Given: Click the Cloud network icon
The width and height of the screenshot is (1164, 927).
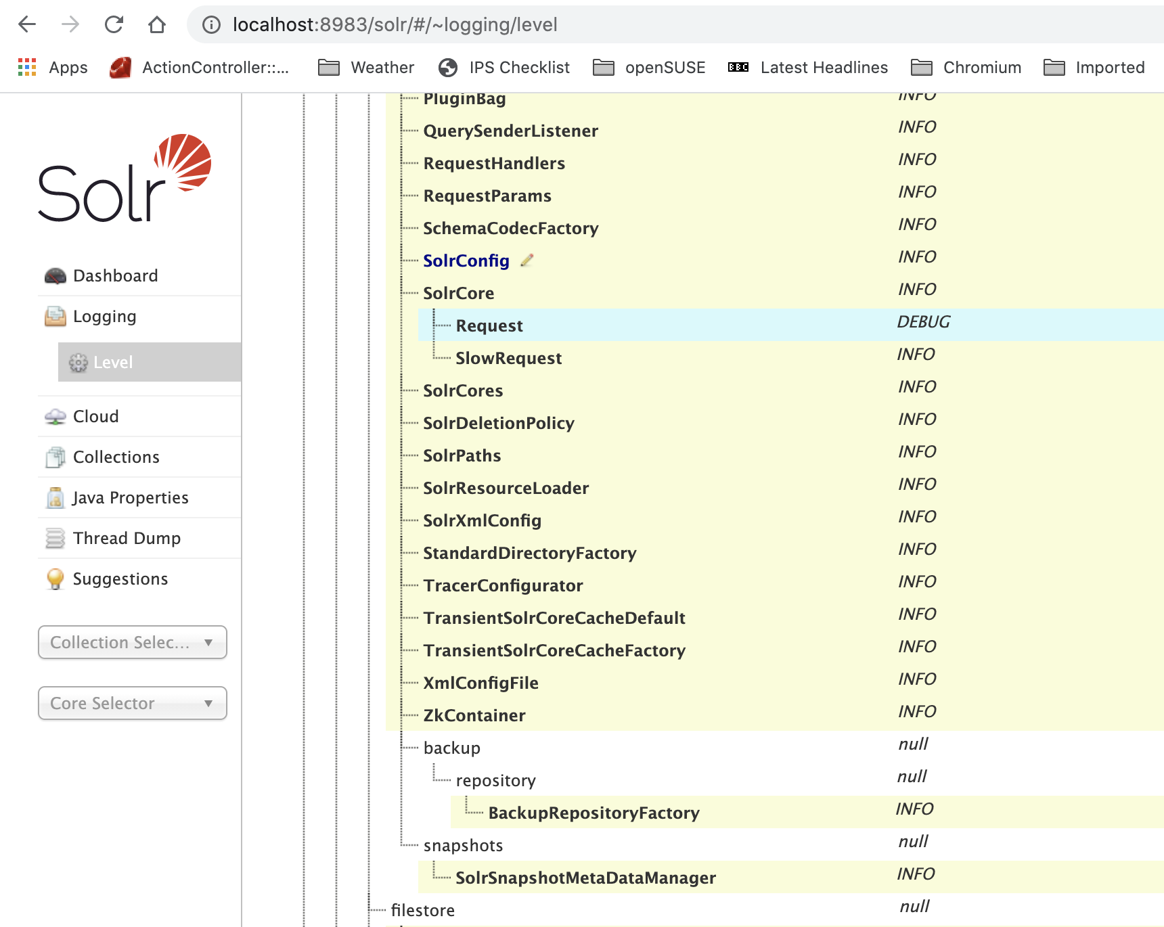Looking at the screenshot, I should [55, 416].
